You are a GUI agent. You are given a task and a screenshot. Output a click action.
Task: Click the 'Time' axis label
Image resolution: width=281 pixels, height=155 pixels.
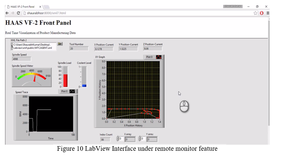coord(51,138)
